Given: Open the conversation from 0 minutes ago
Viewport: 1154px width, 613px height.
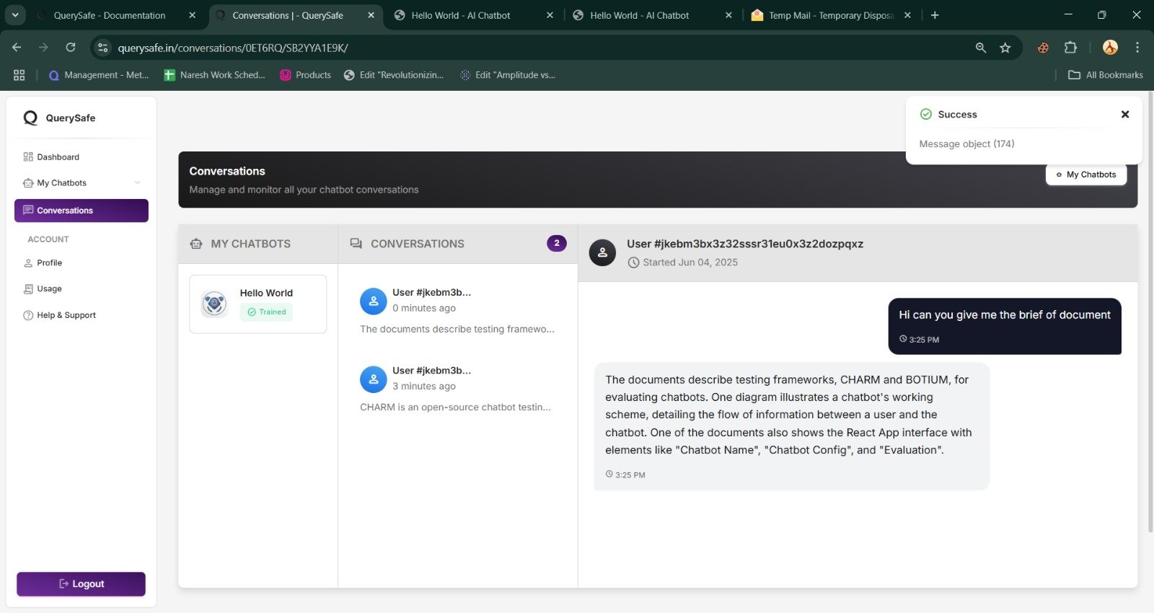Looking at the screenshot, I should 457,310.
